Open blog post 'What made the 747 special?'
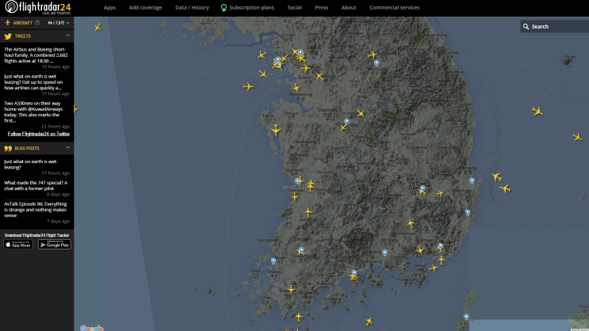 click(x=36, y=185)
